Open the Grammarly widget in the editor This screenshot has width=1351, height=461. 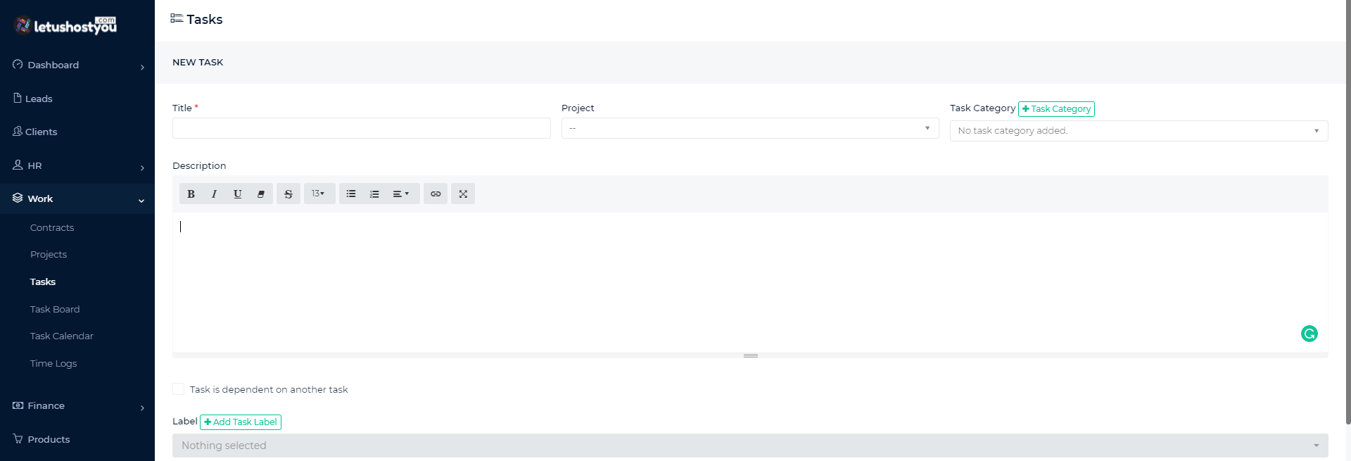point(1309,334)
